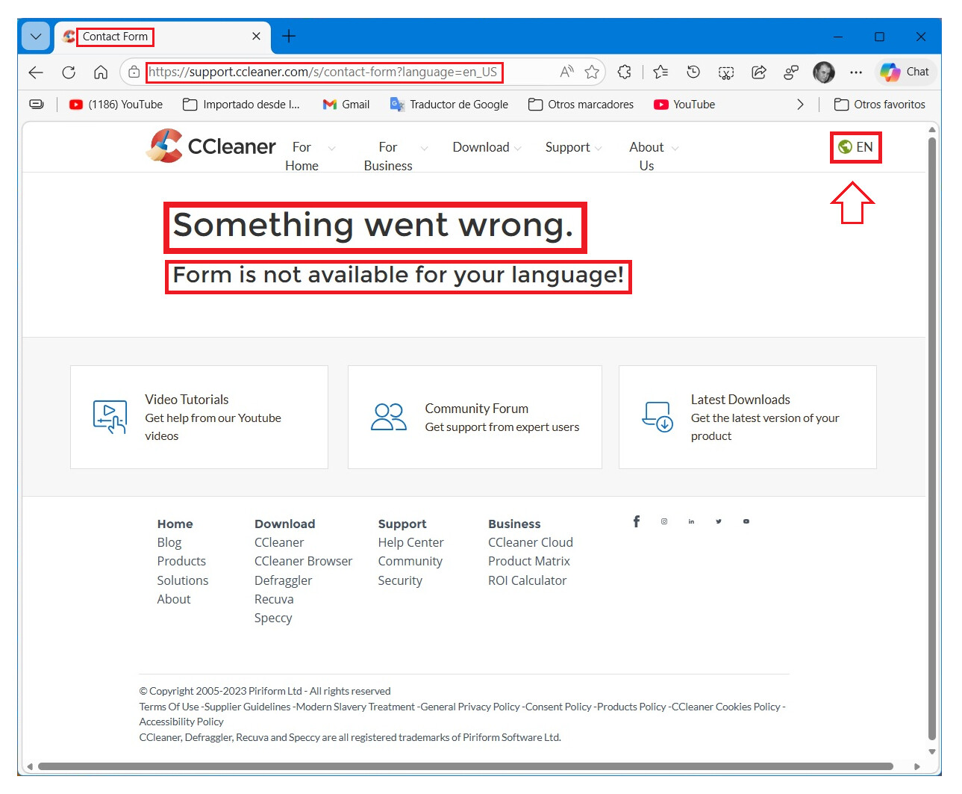Screen dimensions: 962x794
Task: Open Copilot Chat button
Action: [x=905, y=72]
